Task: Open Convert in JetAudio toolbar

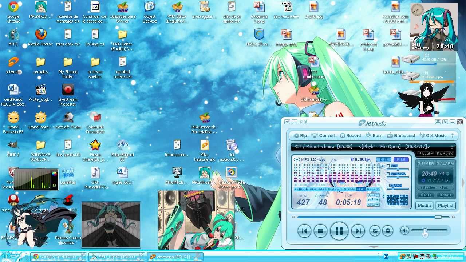Action: click(x=324, y=135)
